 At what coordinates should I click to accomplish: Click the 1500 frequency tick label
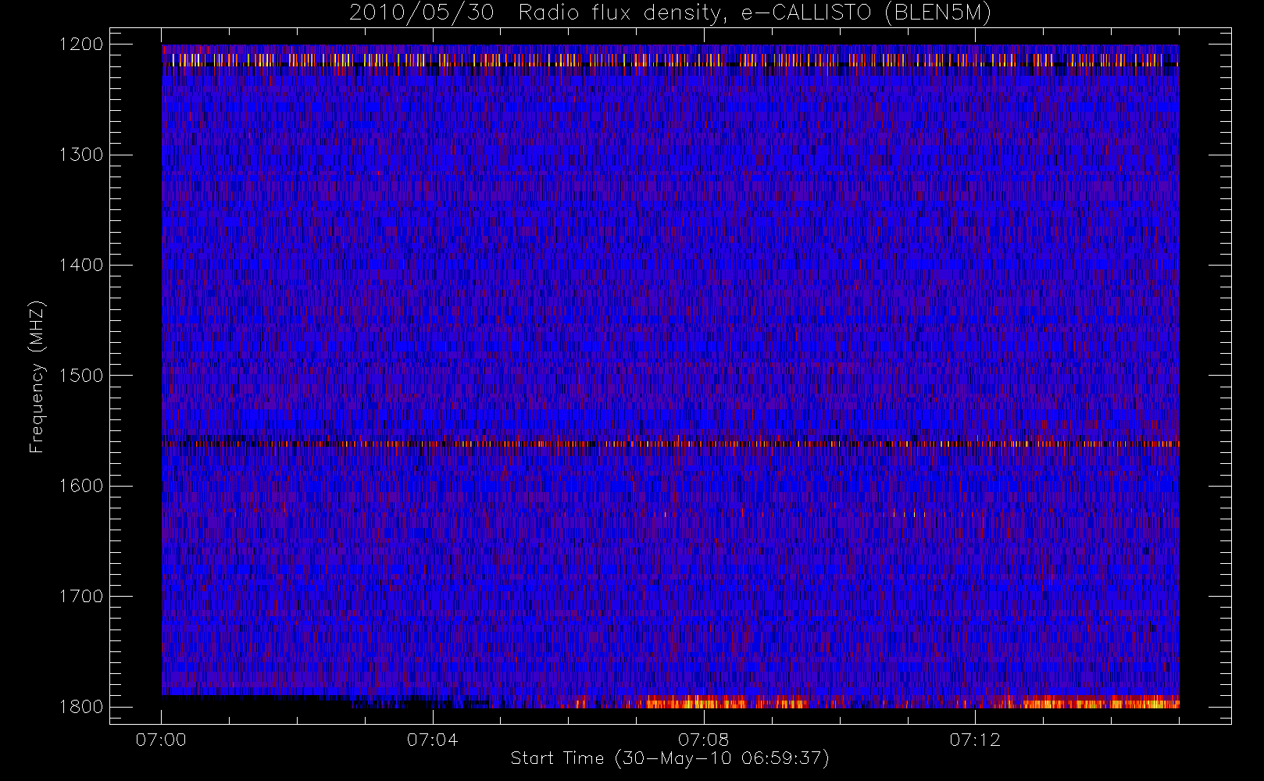82,376
